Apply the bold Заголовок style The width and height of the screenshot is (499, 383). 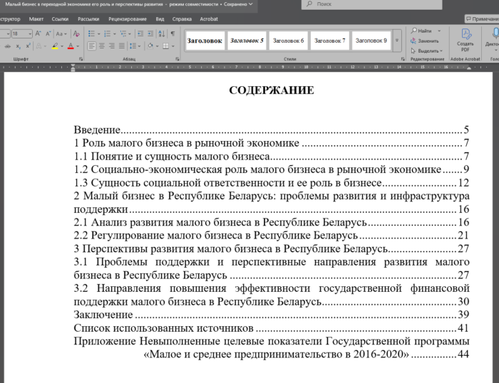point(205,41)
